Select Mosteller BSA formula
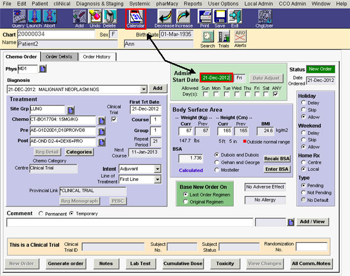This screenshot has width=350, height=276. click(x=216, y=170)
